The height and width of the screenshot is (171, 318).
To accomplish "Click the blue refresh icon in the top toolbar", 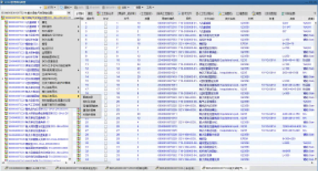I will pos(62,7).
